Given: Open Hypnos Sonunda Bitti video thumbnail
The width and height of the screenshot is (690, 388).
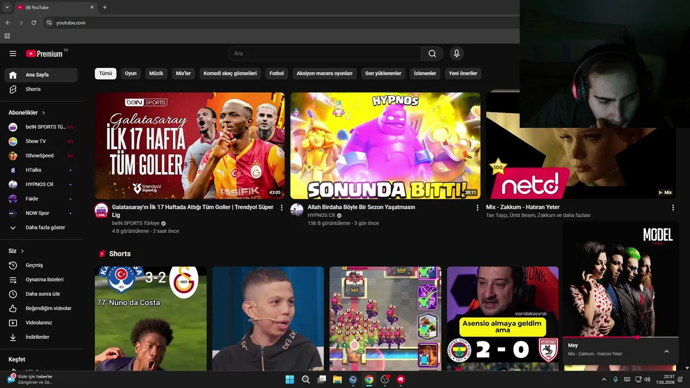Looking at the screenshot, I should pos(385,145).
